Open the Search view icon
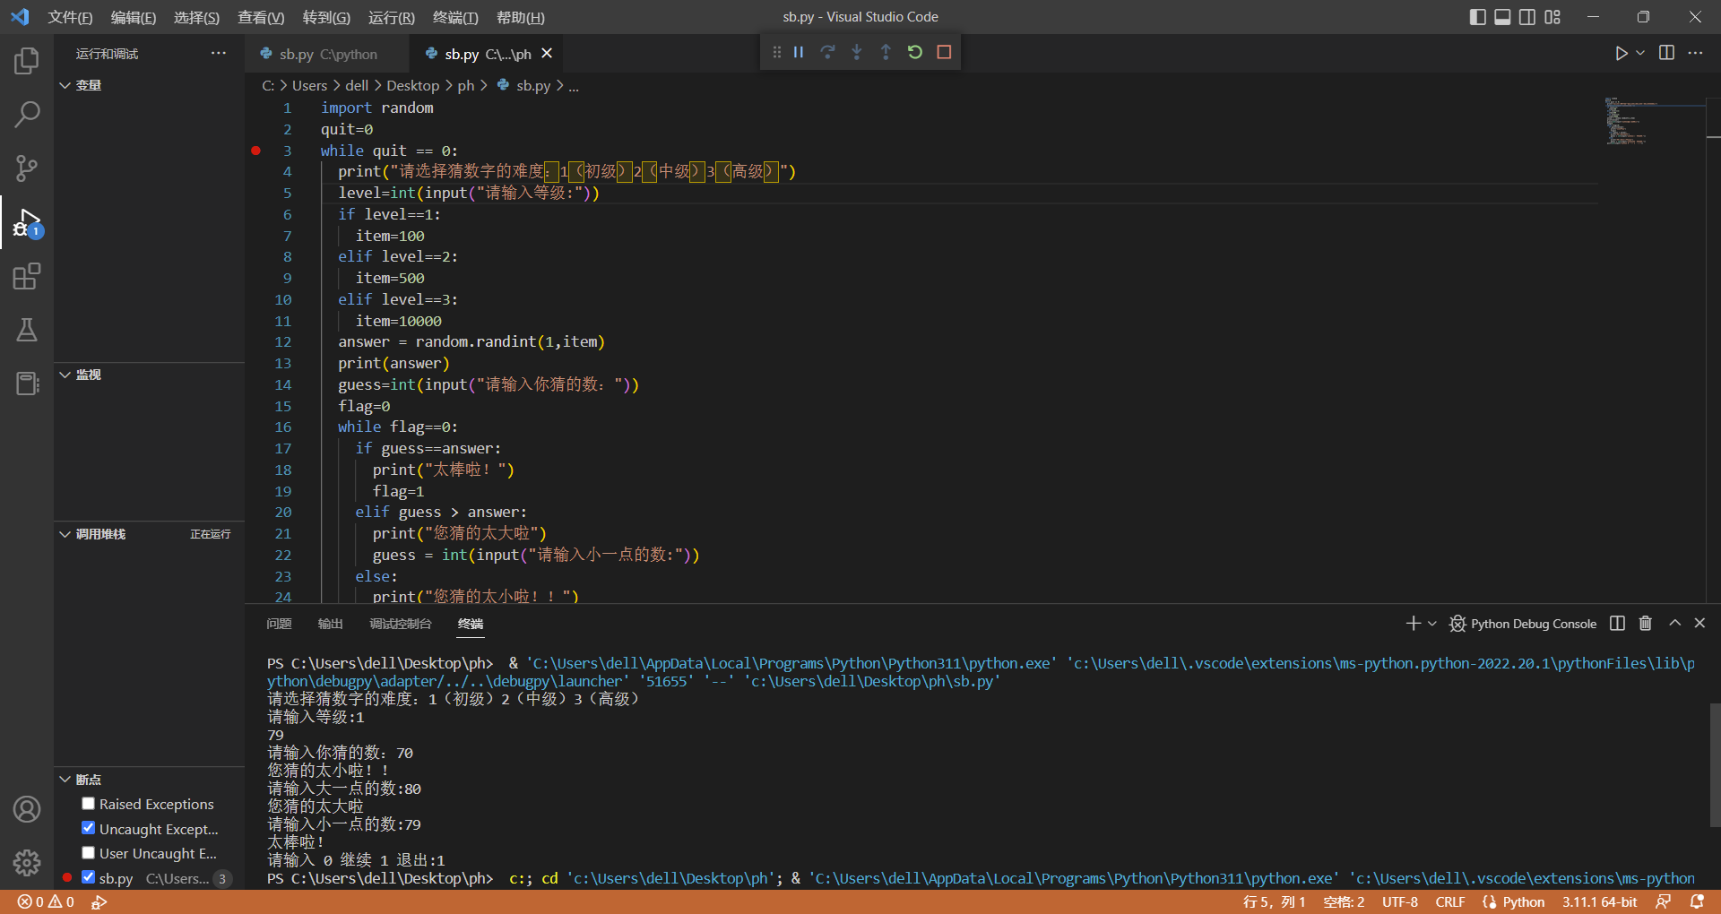The height and width of the screenshot is (914, 1721). (27, 114)
